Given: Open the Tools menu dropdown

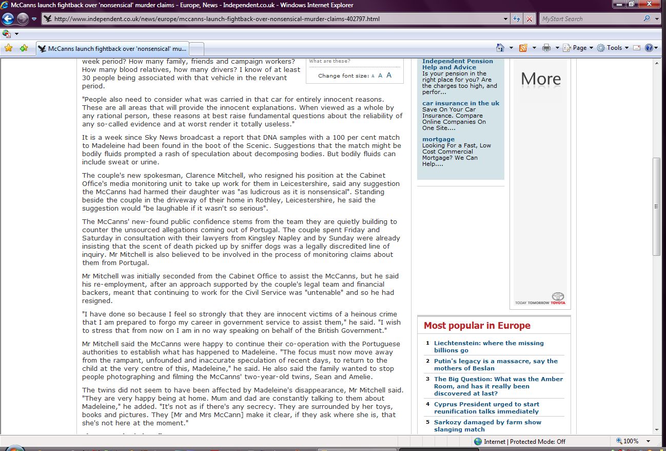Looking at the screenshot, I should (x=614, y=48).
